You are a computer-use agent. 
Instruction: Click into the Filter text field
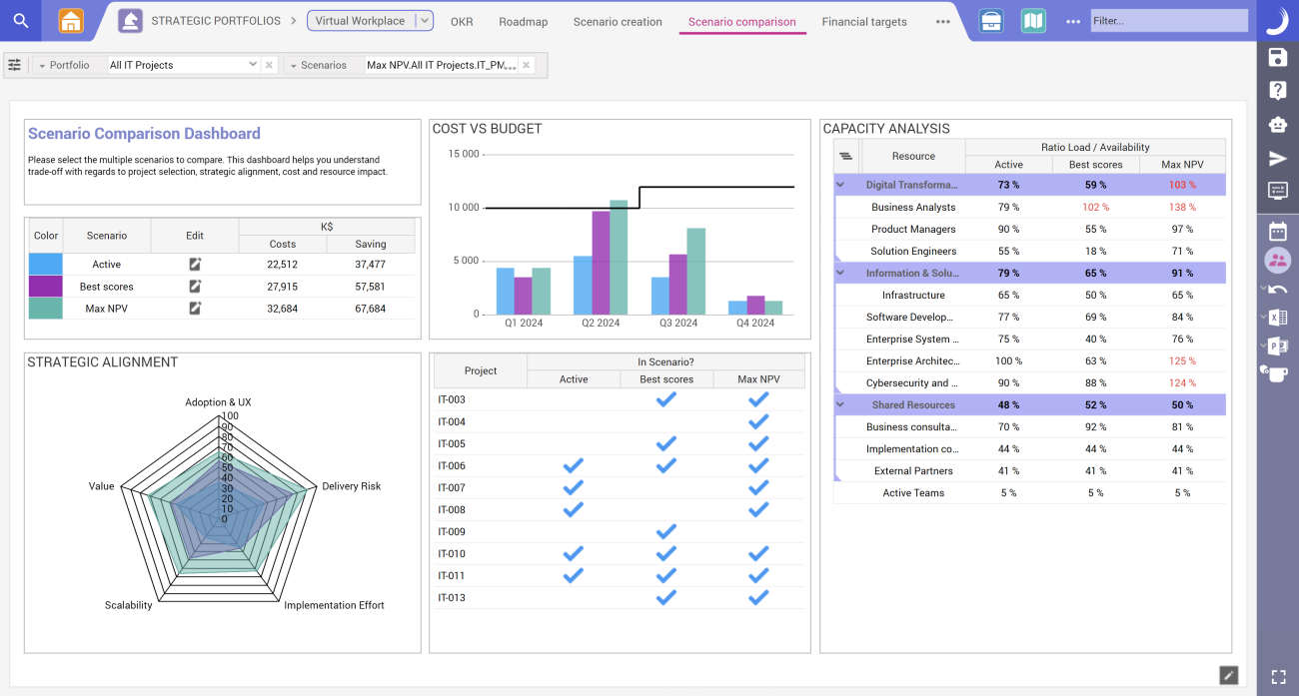[x=1167, y=21]
